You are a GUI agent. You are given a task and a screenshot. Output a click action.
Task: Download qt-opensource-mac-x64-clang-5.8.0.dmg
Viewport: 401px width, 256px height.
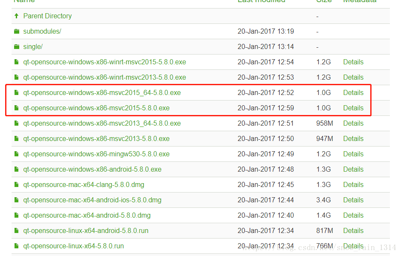click(84, 184)
